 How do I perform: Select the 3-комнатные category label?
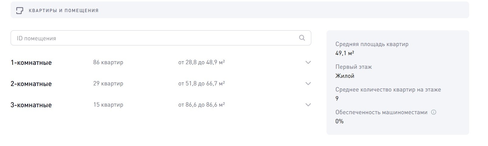coord(31,105)
